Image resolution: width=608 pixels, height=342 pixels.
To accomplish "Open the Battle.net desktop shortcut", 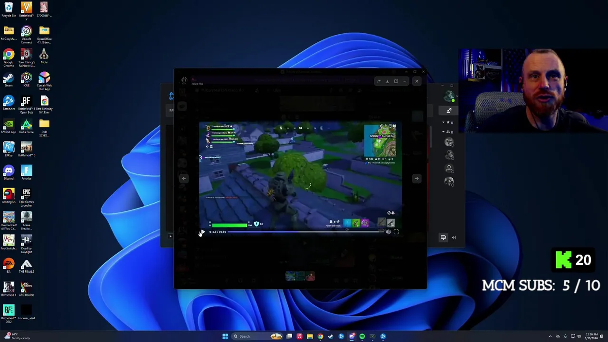I will pos(9,103).
